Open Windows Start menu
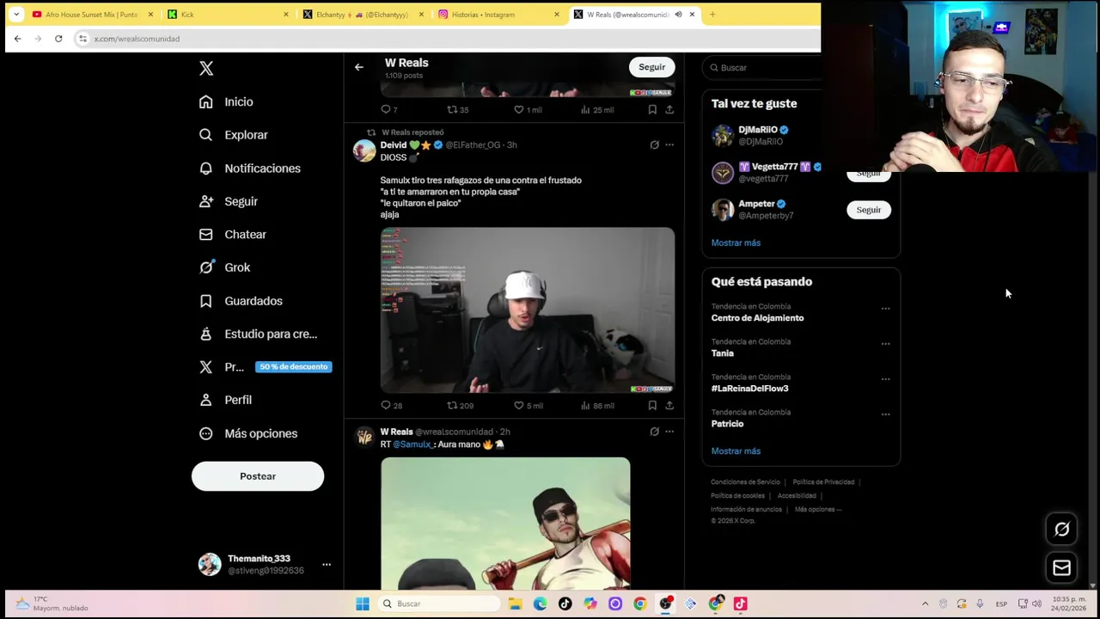1100x619 pixels. pos(363,604)
